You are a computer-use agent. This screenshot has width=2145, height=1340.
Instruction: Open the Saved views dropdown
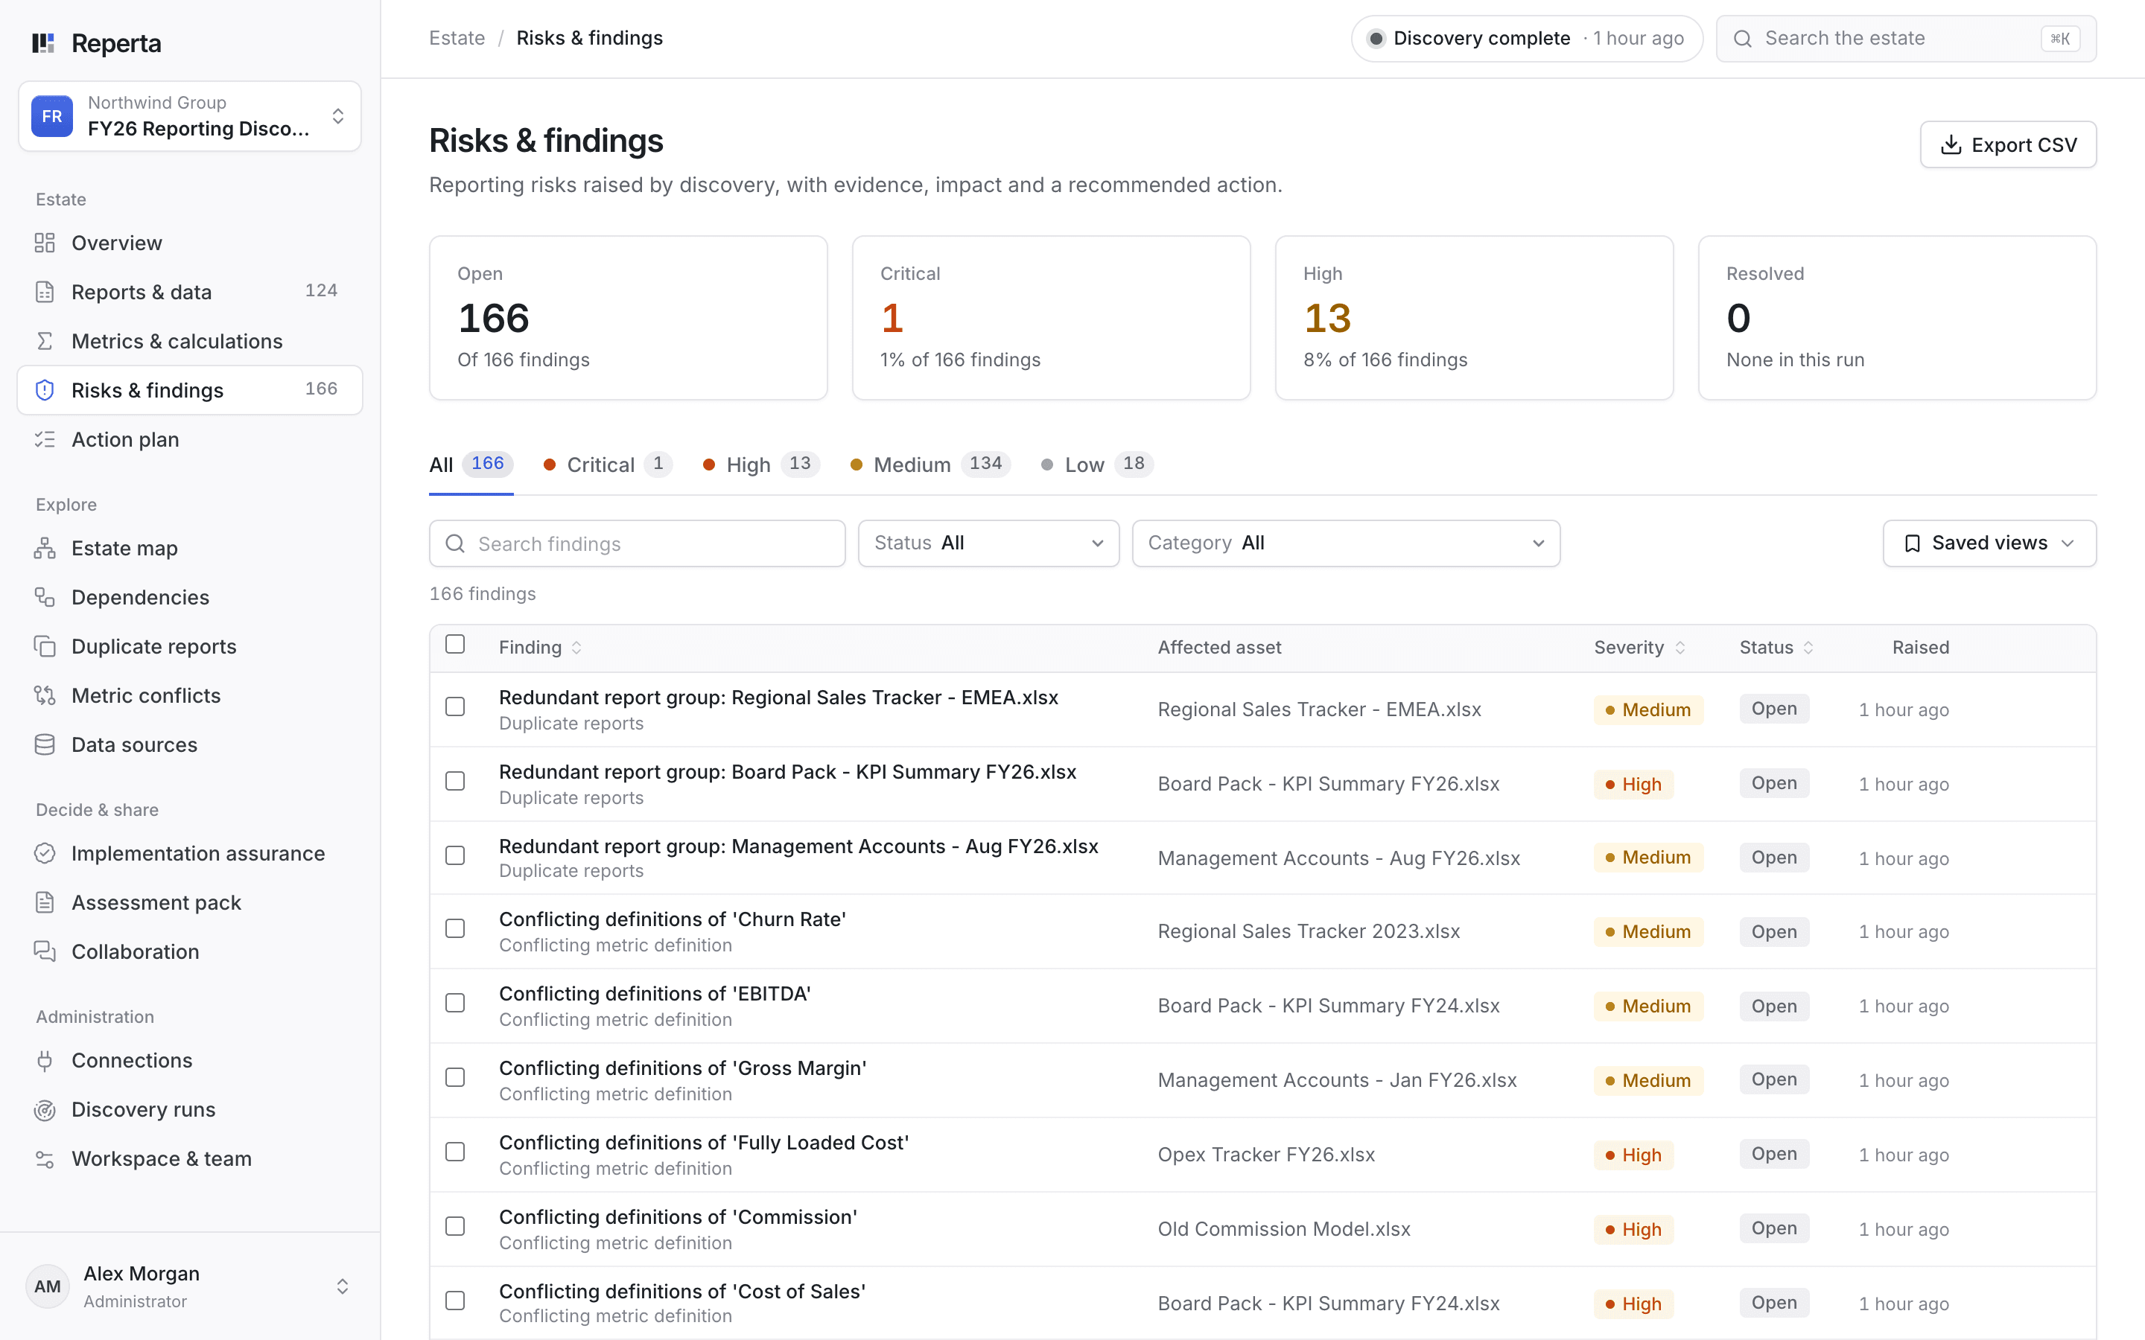point(1989,543)
